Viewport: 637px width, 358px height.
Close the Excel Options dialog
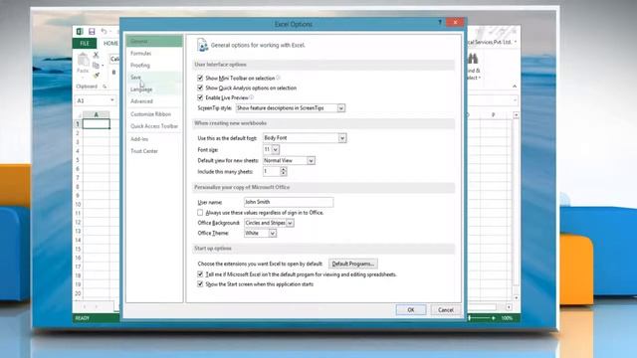[455, 22]
